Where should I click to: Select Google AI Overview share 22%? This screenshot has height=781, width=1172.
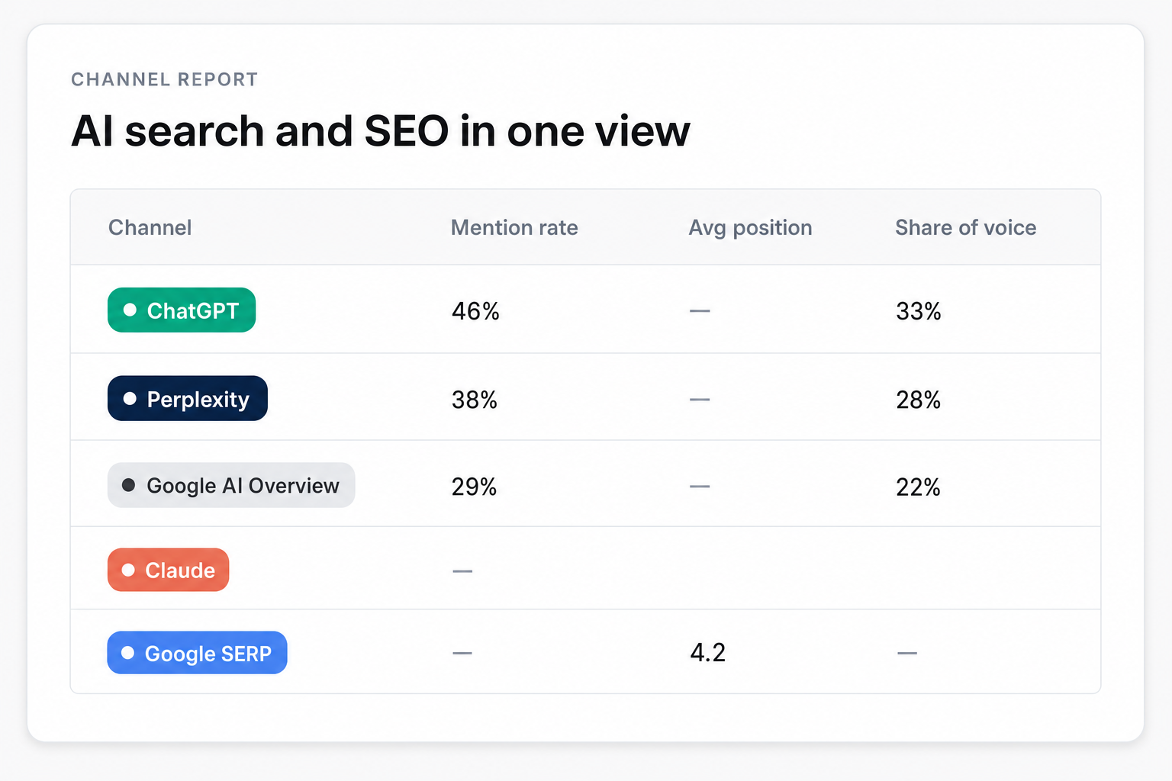[918, 487]
